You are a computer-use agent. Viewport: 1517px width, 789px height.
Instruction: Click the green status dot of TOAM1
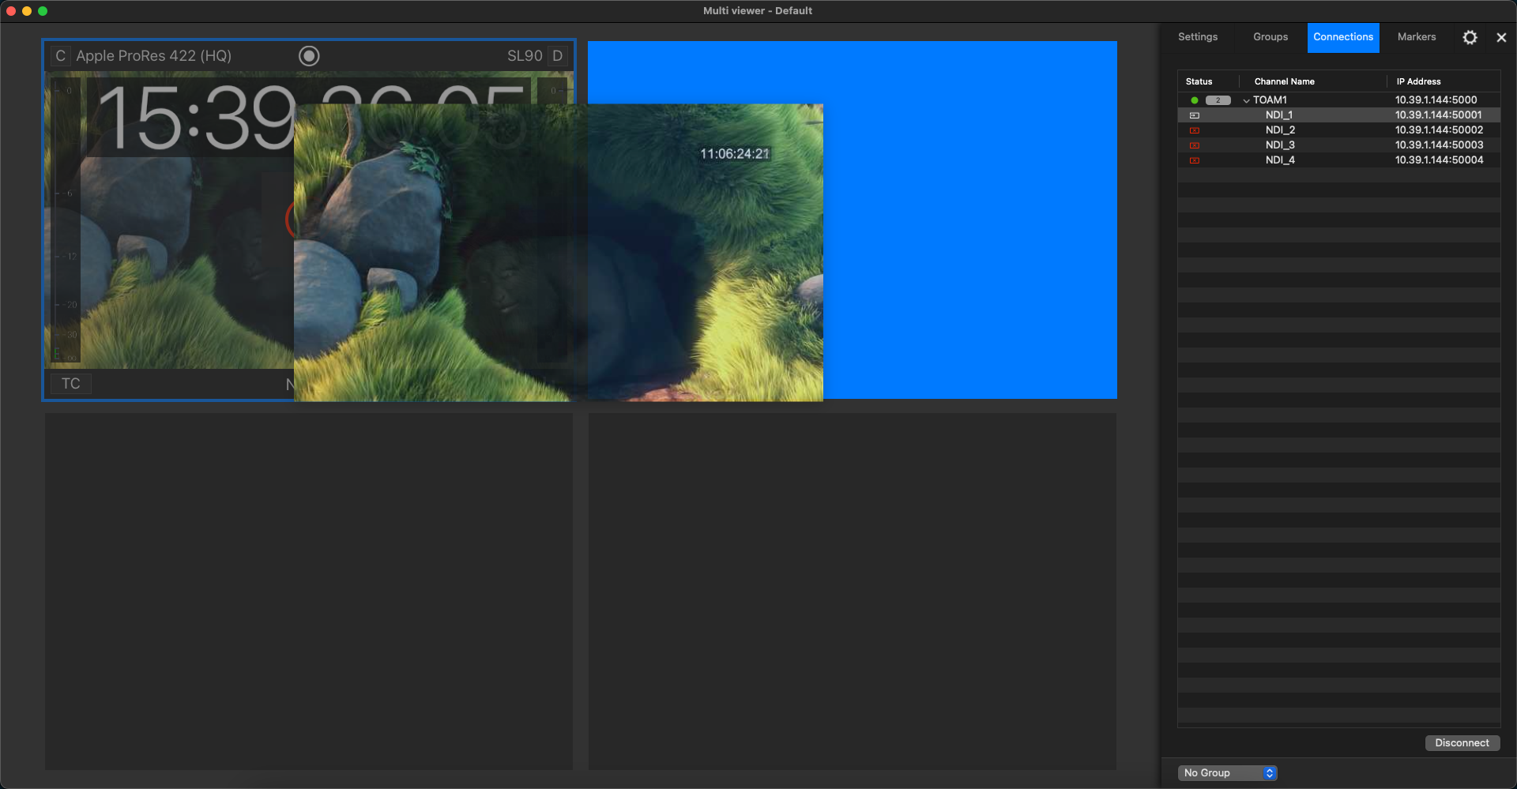(x=1195, y=100)
